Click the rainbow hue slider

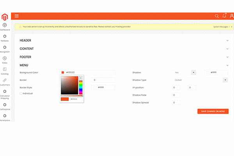(81, 88)
